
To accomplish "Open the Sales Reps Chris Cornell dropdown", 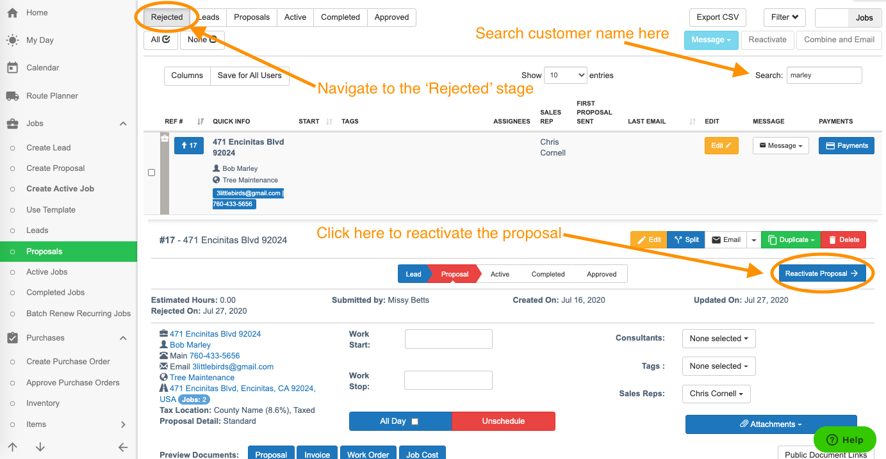I will point(716,394).
